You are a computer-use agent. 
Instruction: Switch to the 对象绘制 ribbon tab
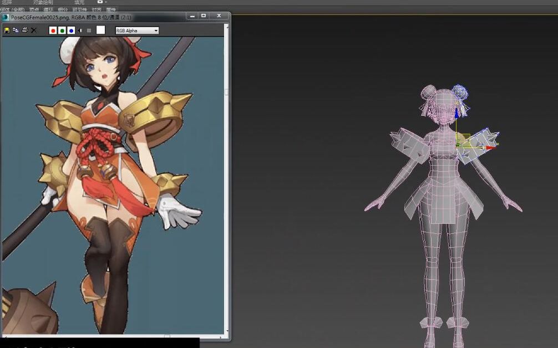tap(43, 2)
